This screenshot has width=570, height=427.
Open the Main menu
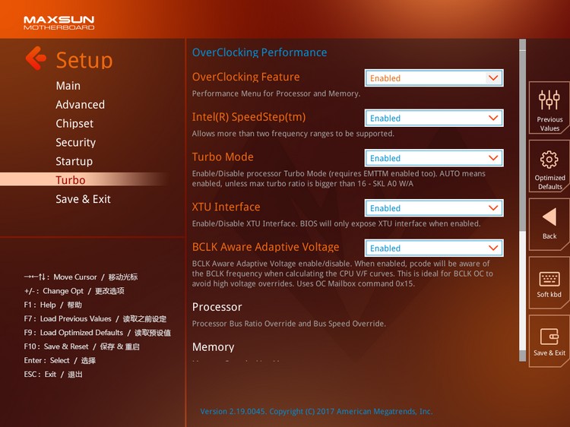68,86
